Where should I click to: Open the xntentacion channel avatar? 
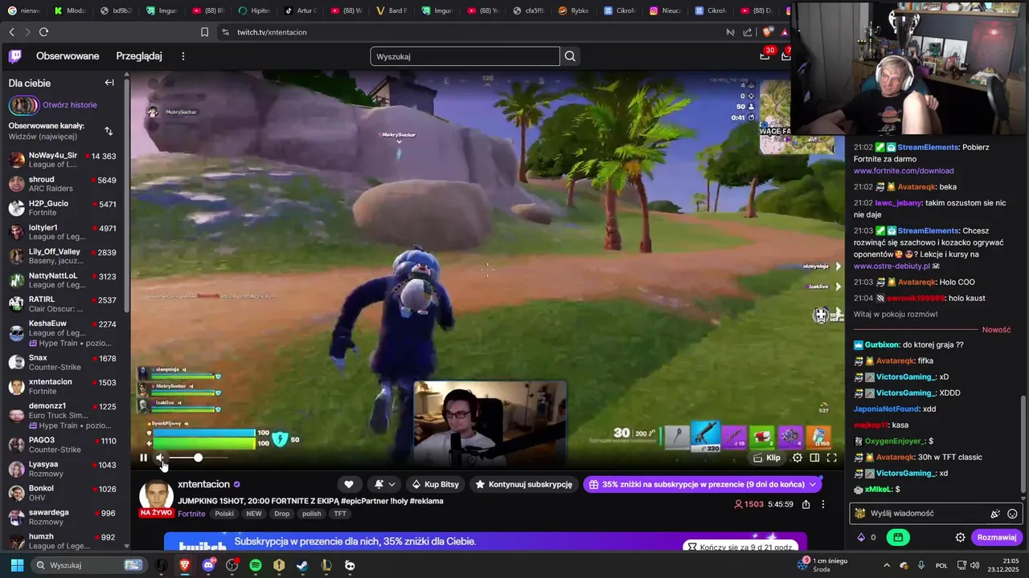pos(156,497)
